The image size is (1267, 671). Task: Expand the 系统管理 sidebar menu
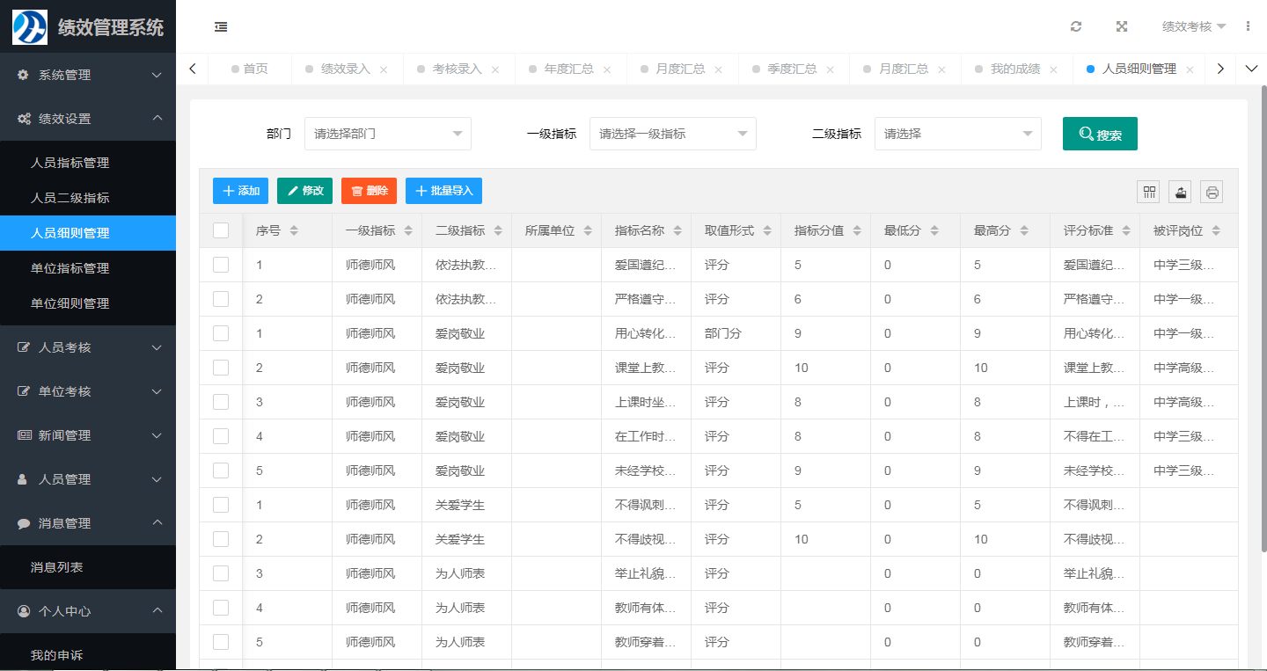[x=88, y=75]
